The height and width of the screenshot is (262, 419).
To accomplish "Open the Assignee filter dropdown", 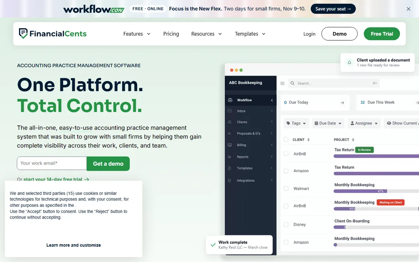I will pos(364,123).
